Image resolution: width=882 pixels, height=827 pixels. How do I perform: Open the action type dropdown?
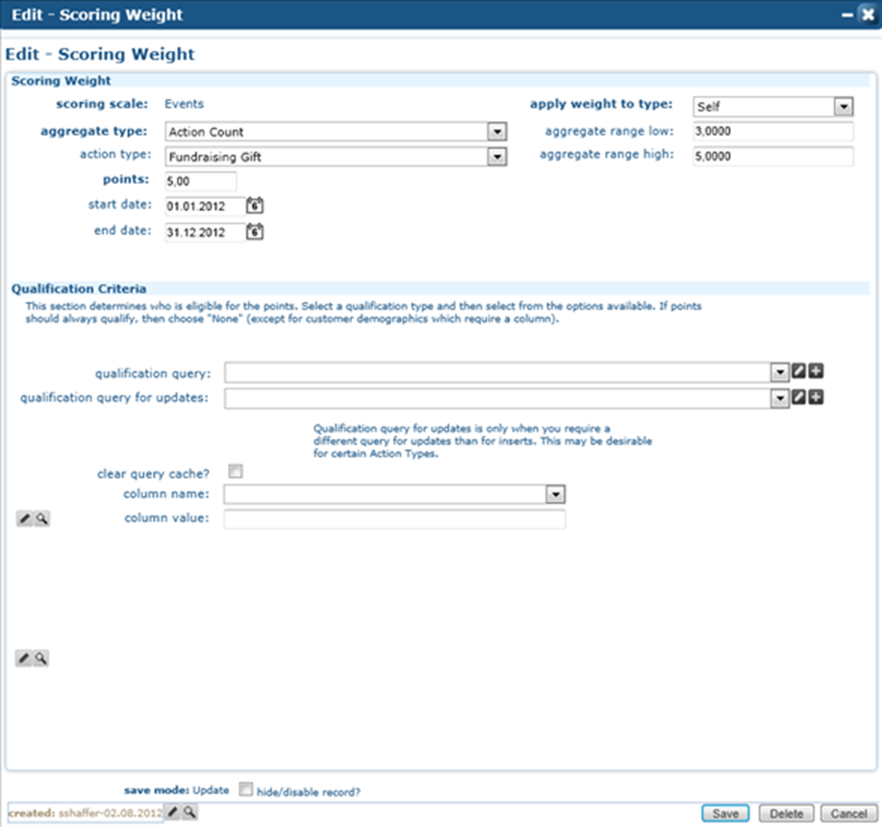point(496,155)
